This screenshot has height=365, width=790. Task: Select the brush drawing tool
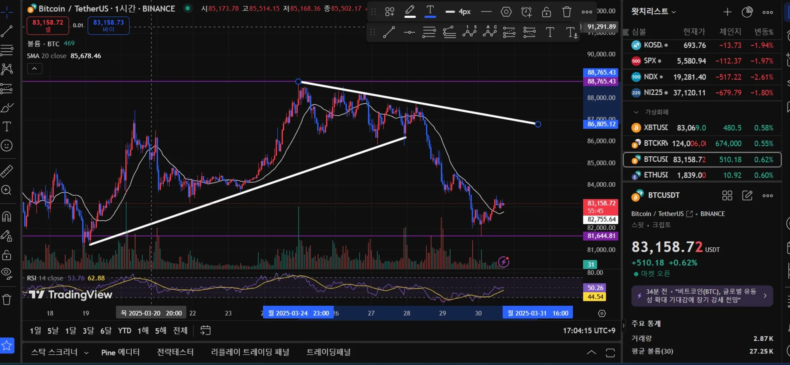(x=7, y=107)
